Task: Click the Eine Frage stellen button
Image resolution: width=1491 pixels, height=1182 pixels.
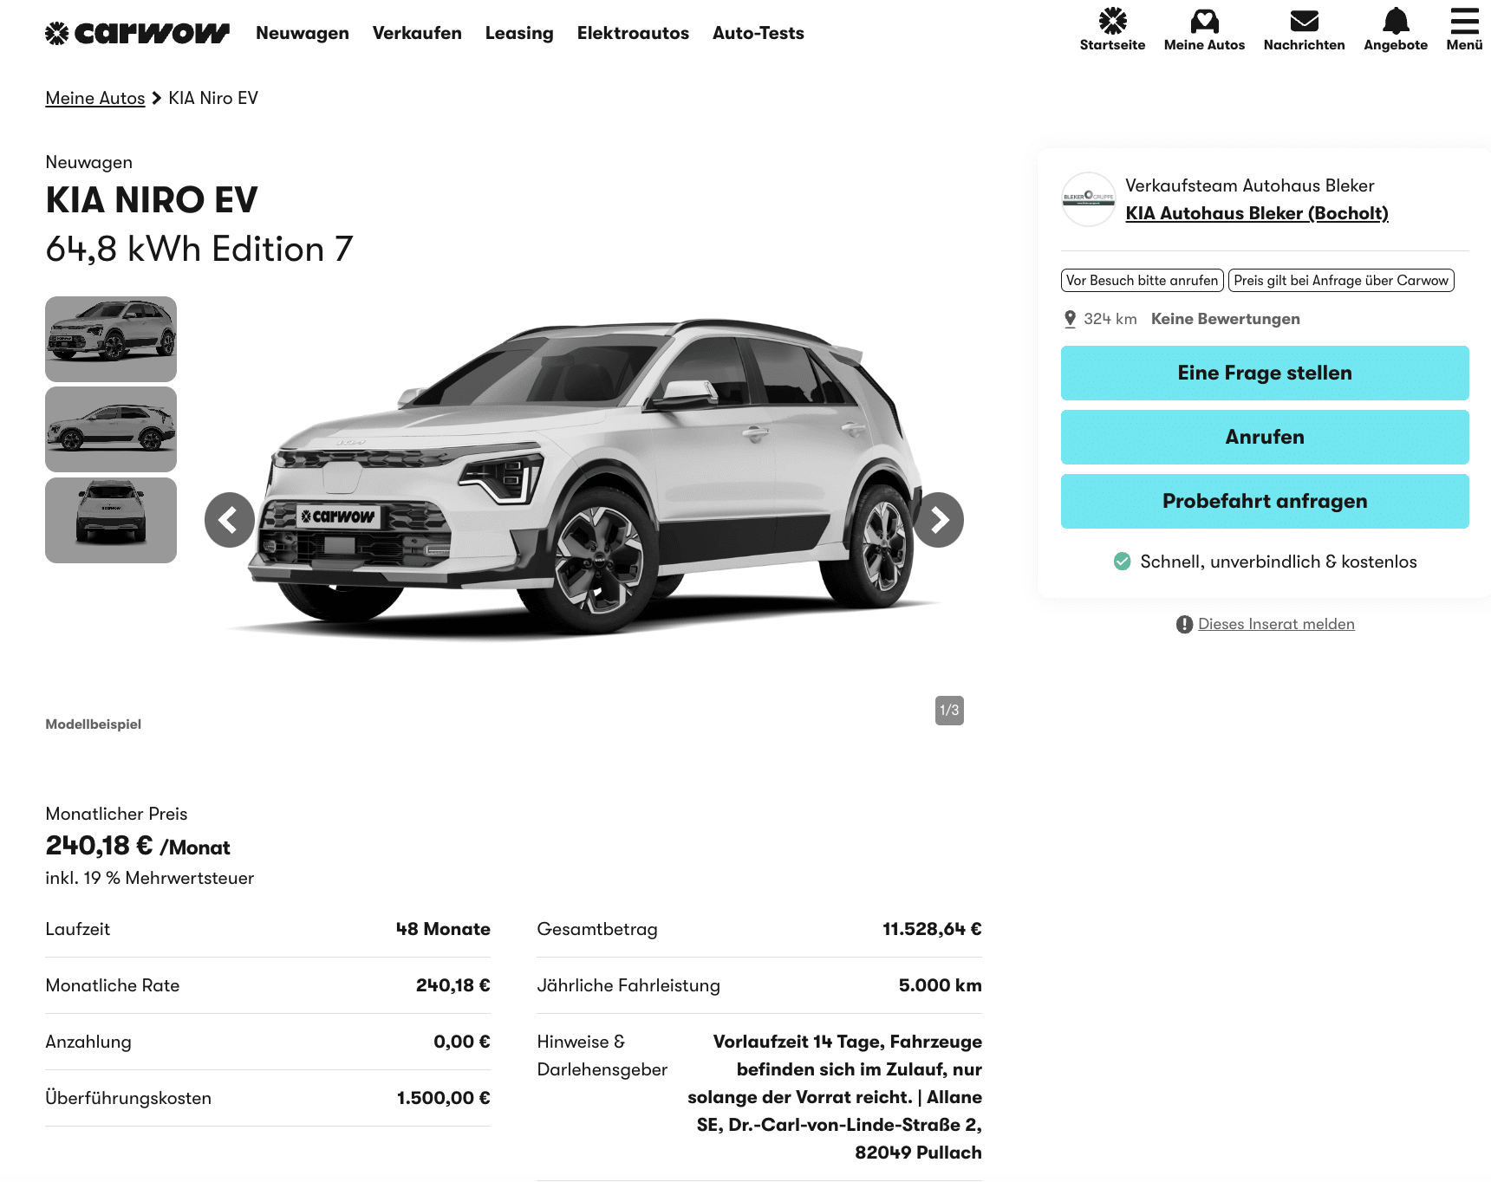Action: [x=1265, y=373]
